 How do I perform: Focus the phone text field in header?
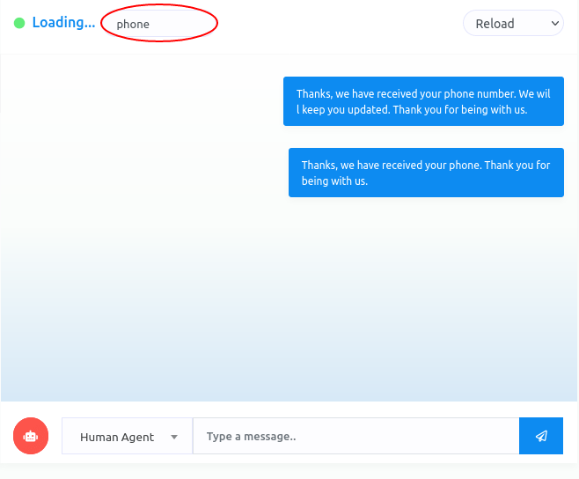(159, 24)
